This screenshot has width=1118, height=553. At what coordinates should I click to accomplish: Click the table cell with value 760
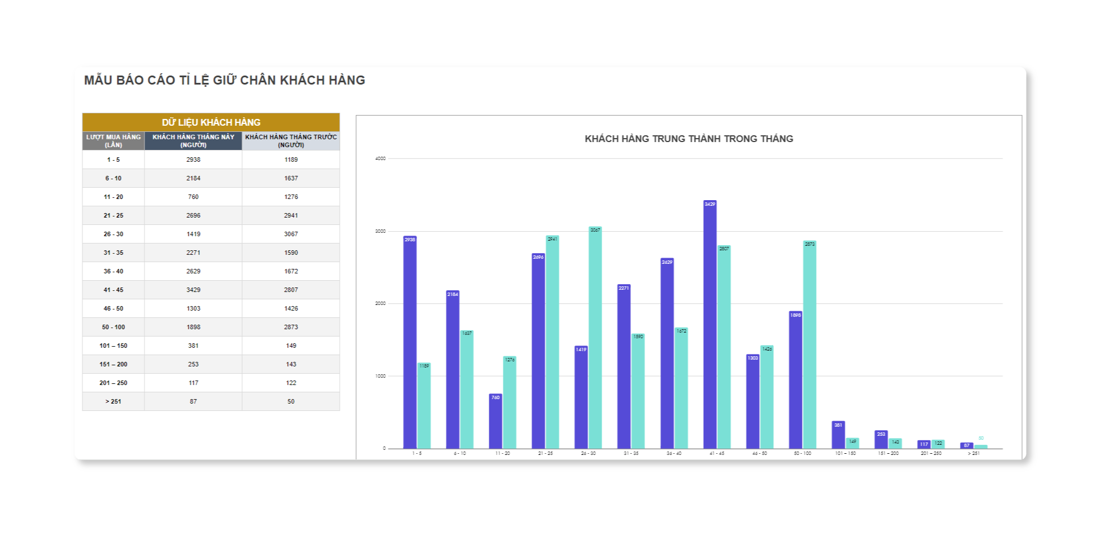tap(193, 197)
